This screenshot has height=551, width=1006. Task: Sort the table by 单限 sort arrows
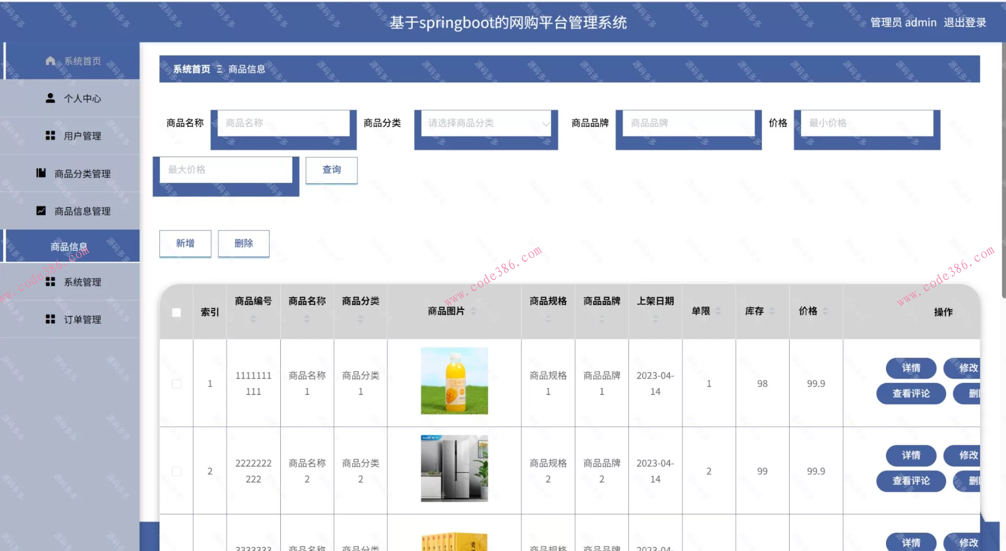click(718, 311)
